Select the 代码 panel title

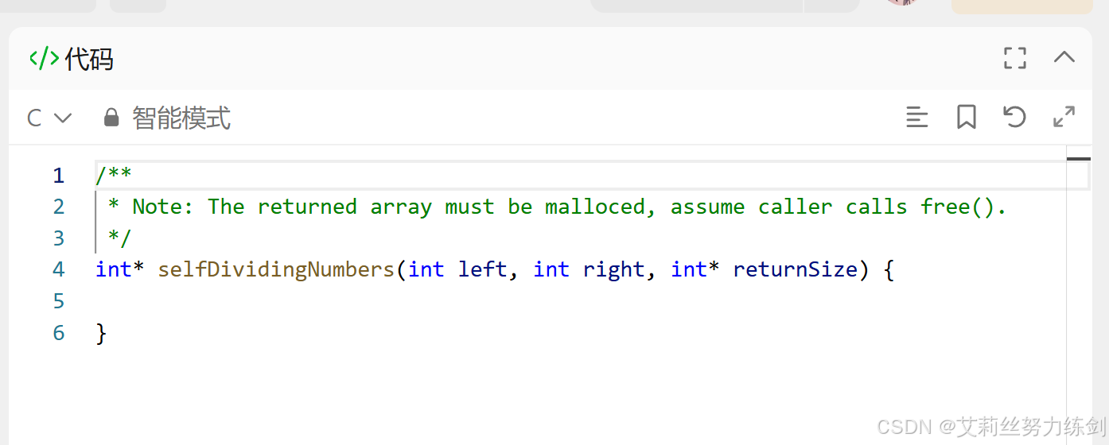[x=89, y=59]
